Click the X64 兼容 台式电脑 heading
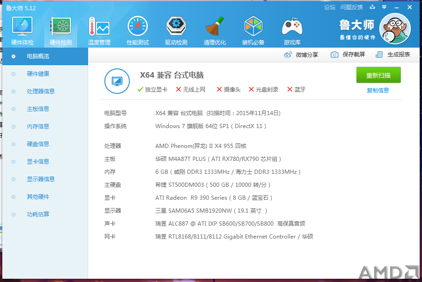 [172, 75]
